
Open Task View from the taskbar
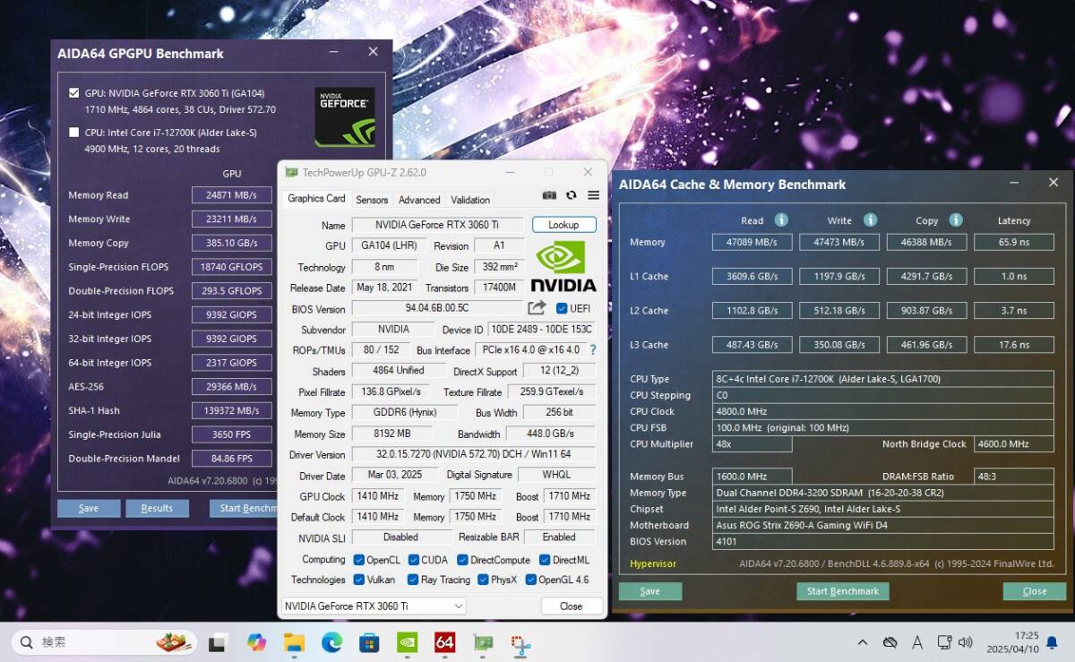[218, 642]
